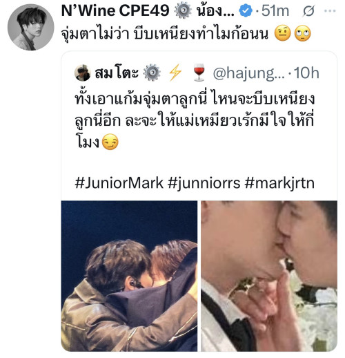Open the 51m timestamp link
The height and width of the screenshot is (358, 345).
click(275, 10)
